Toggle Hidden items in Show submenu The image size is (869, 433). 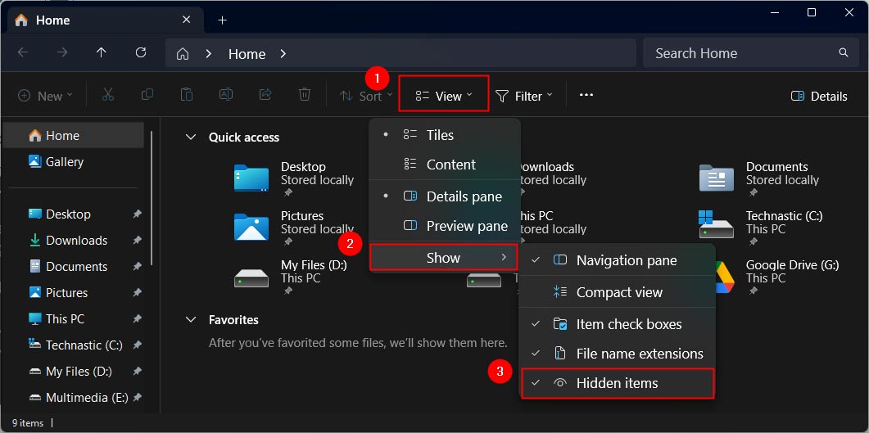click(617, 383)
